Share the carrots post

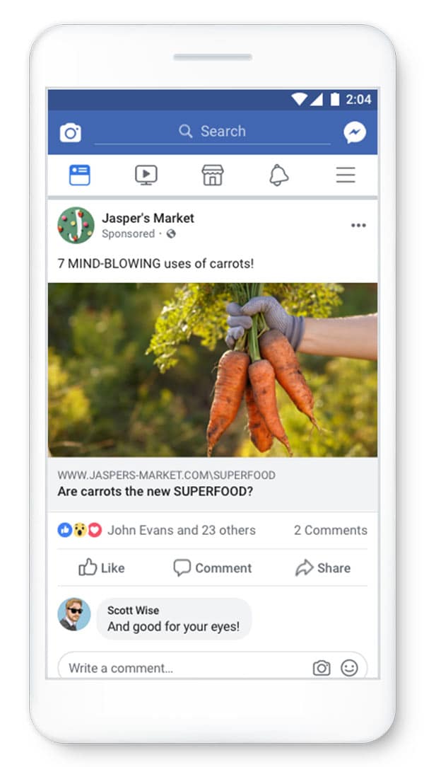tap(323, 567)
